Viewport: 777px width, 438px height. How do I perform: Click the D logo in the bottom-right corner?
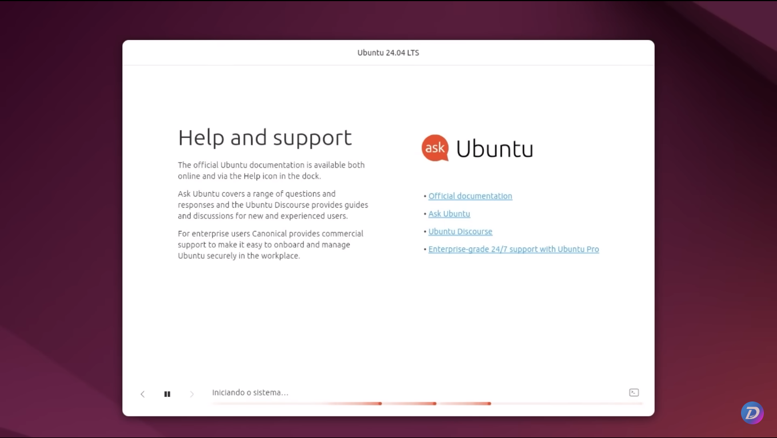coord(752,412)
